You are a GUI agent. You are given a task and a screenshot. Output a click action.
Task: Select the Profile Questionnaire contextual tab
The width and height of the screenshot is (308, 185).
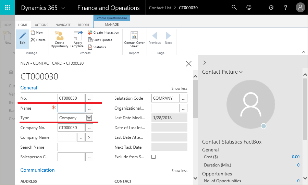click(112, 18)
